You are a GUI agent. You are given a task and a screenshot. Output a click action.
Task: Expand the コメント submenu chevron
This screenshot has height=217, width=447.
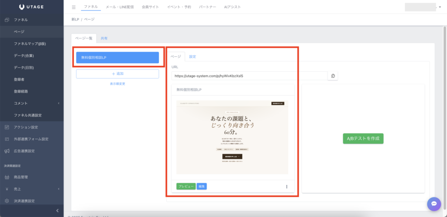point(58,103)
